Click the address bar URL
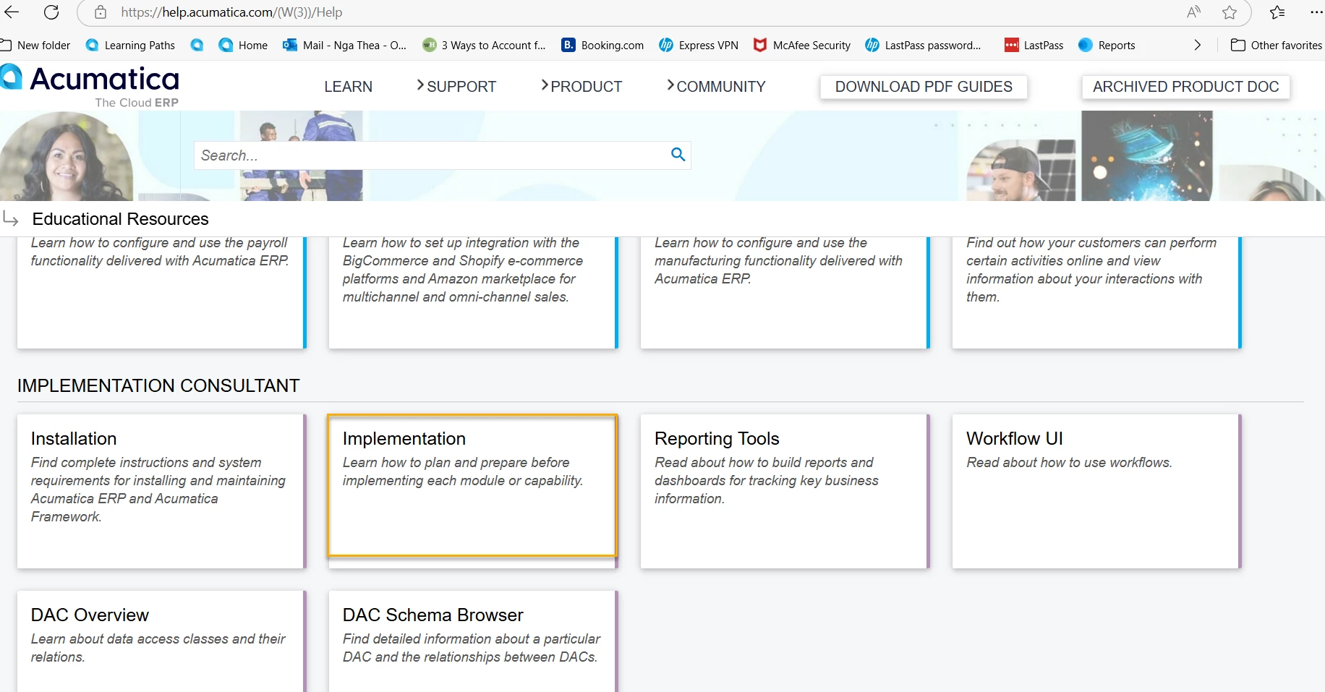This screenshot has width=1325, height=692. [x=231, y=12]
